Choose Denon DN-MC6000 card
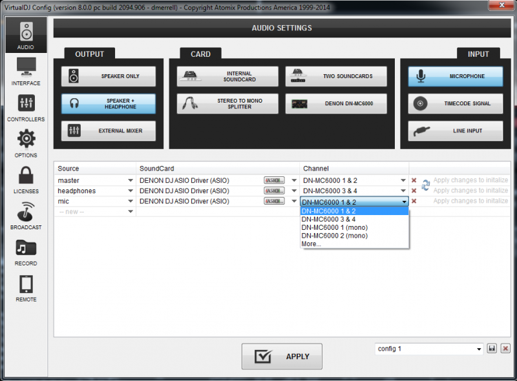This screenshot has height=381, width=517. [336, 103]
